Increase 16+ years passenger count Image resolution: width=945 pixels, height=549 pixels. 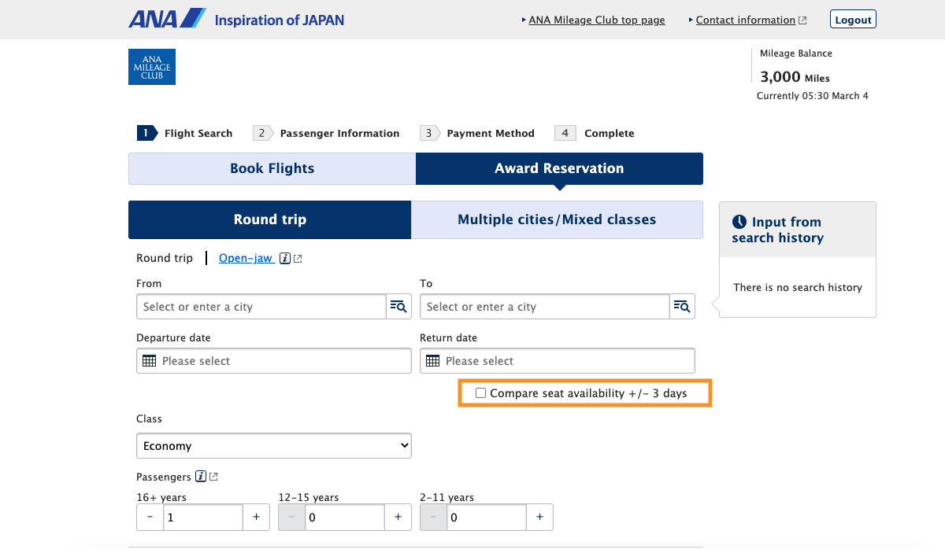point(256,517)
